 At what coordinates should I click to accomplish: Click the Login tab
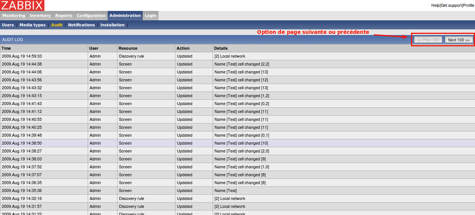click(151, 15)
